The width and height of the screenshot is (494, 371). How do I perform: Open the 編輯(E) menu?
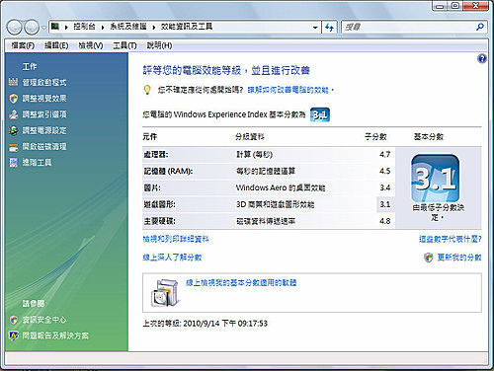point(56,45)
